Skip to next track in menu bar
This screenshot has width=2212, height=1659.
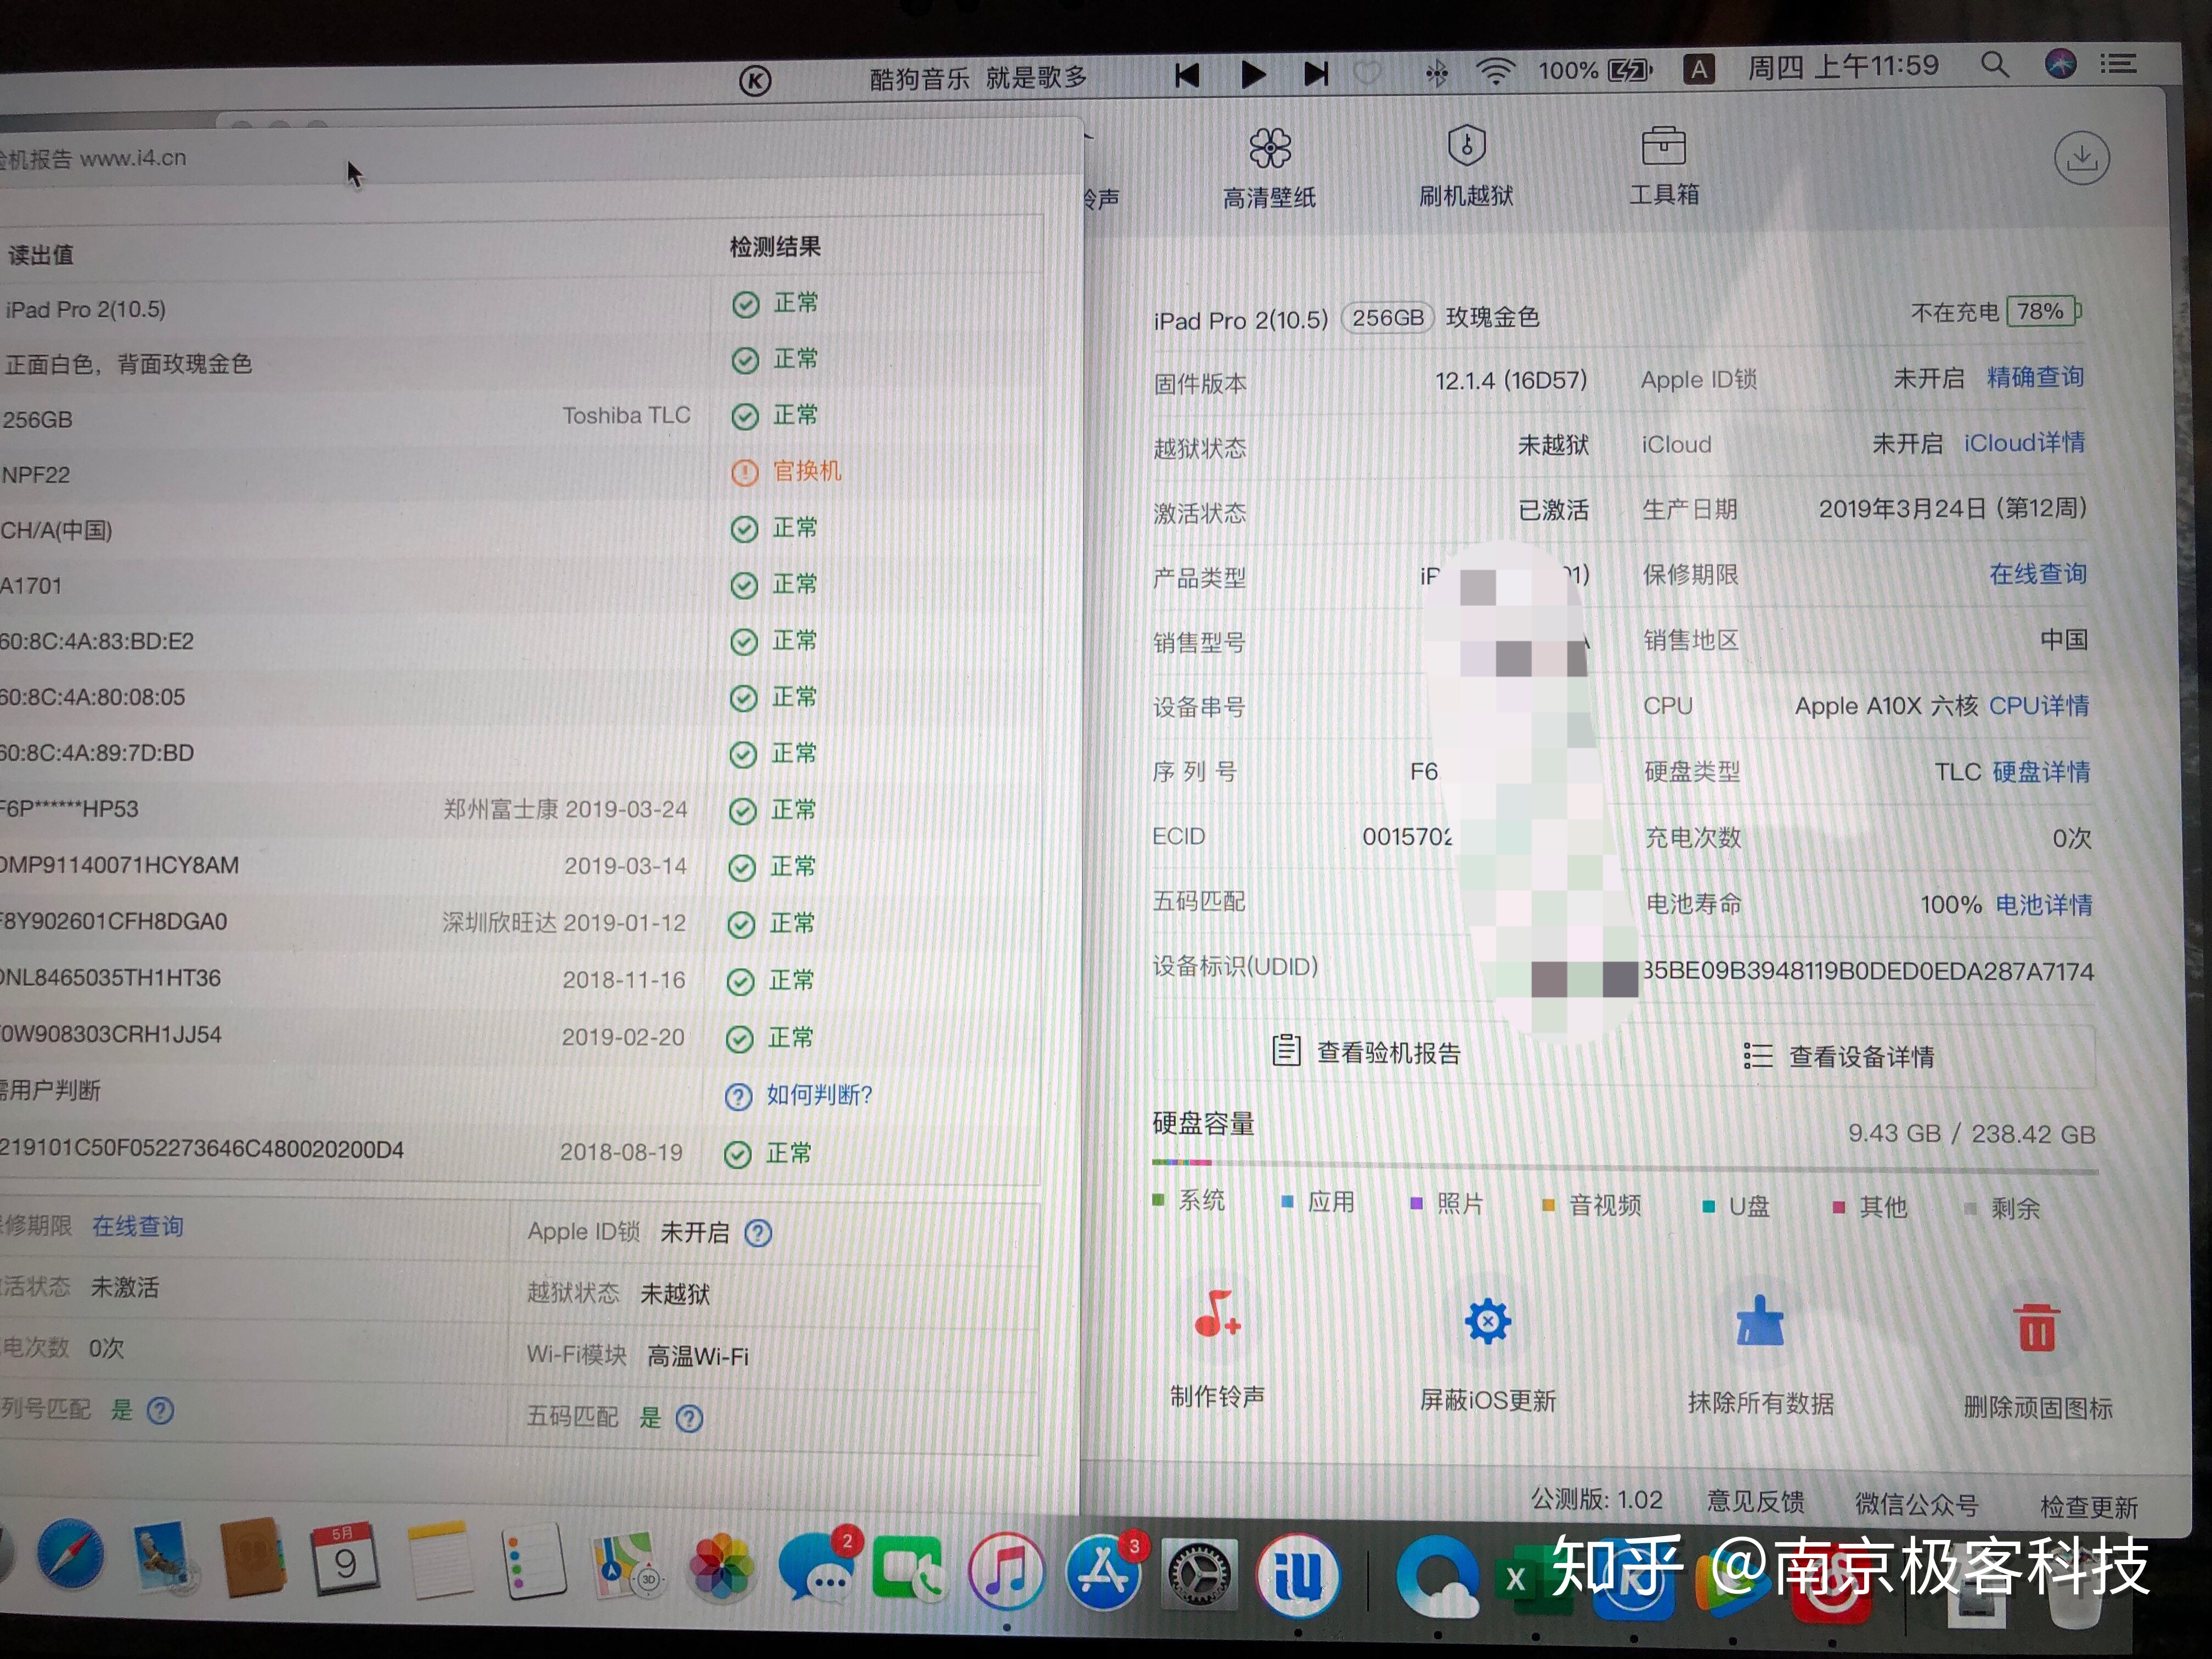click(1316, 73)
